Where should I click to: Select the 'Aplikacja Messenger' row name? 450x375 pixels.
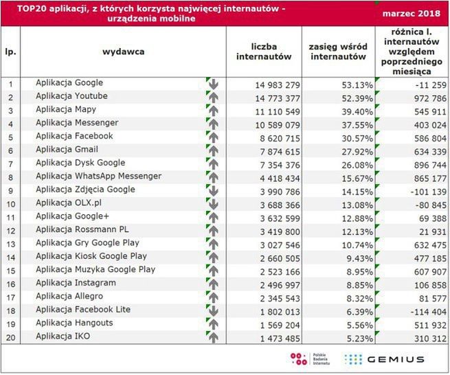click(x=77, y=123)
